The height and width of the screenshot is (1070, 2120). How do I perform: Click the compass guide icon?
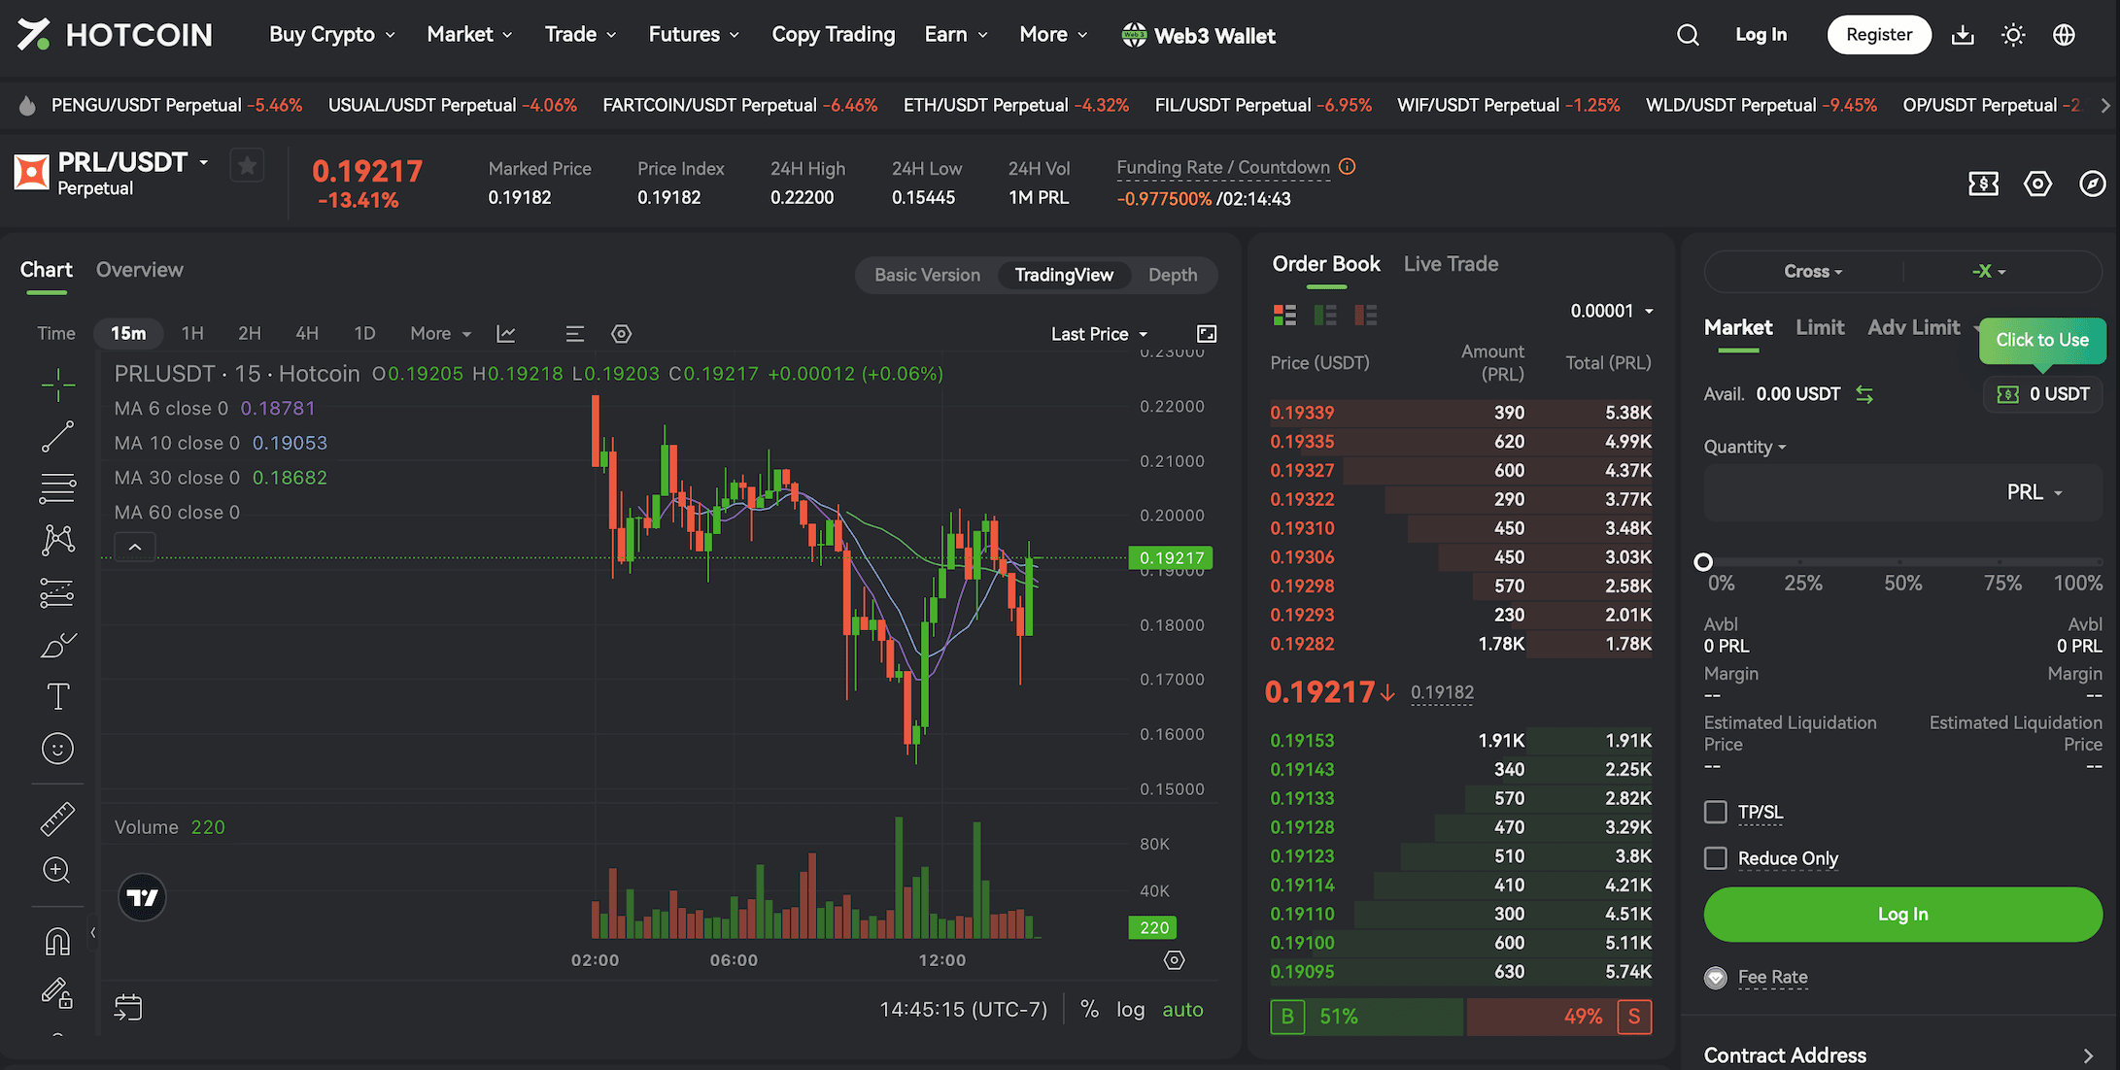point(2092,184)
